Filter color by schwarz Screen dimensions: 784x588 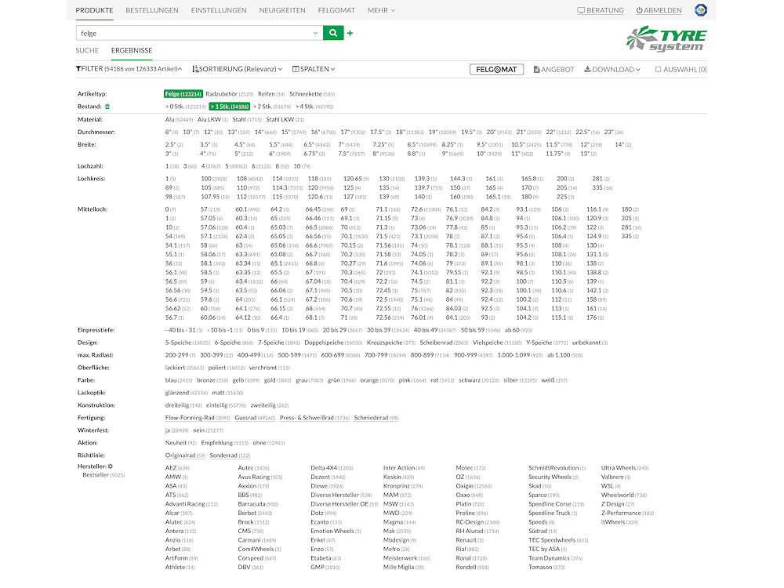tap(478, 380)
